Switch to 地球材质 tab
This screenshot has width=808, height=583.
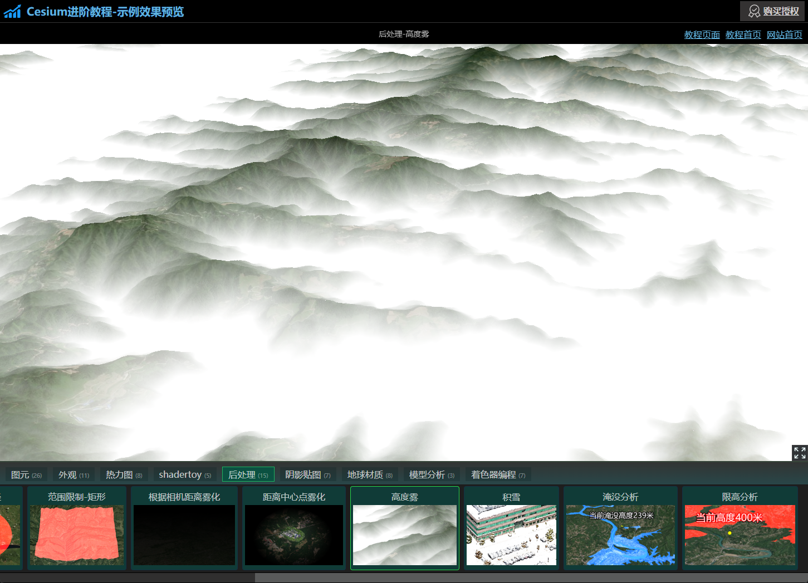(x=370, y=474)
